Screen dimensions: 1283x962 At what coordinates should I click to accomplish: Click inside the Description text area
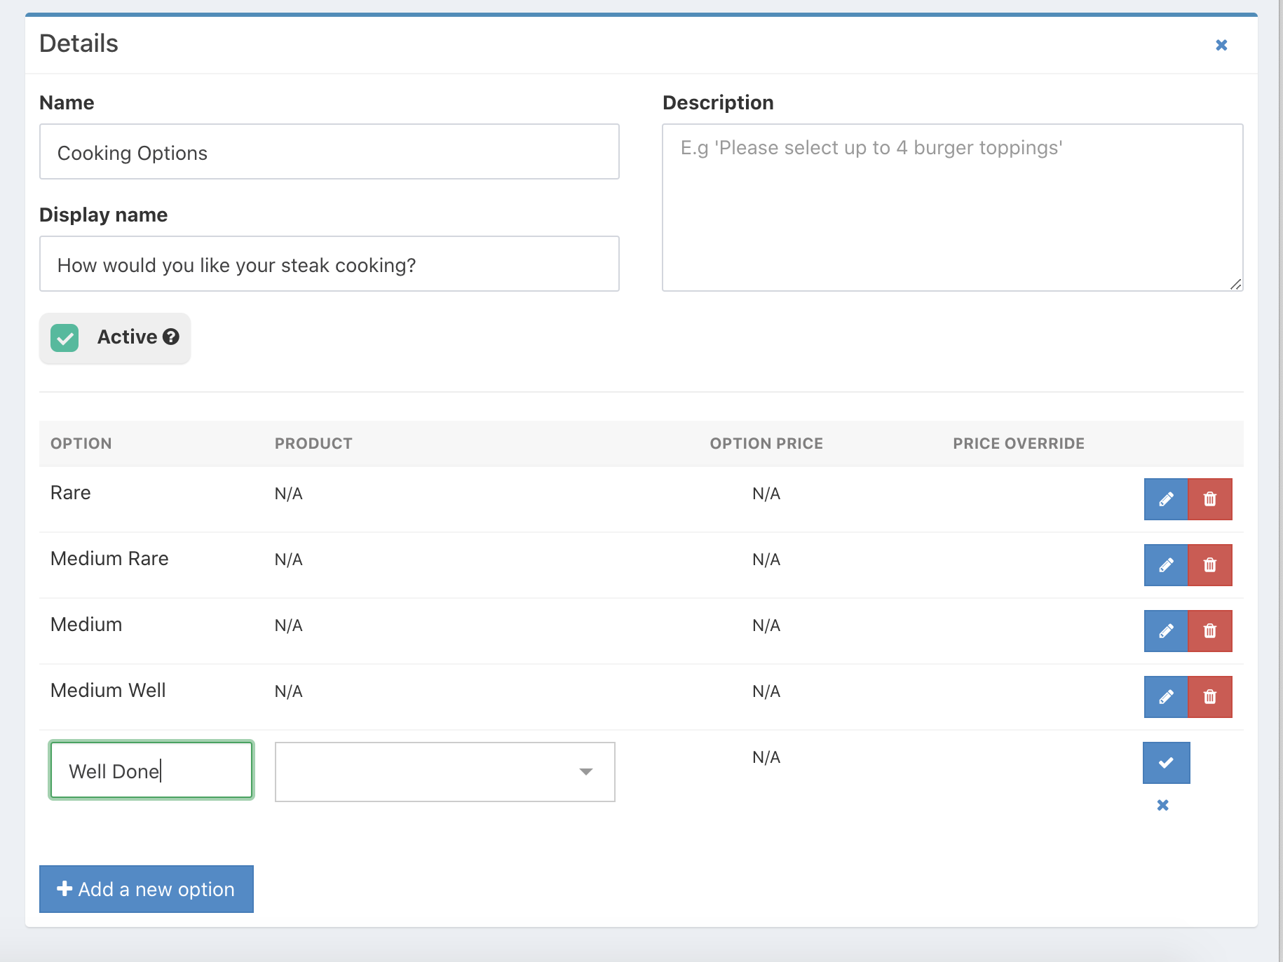[x=951, y=208]
